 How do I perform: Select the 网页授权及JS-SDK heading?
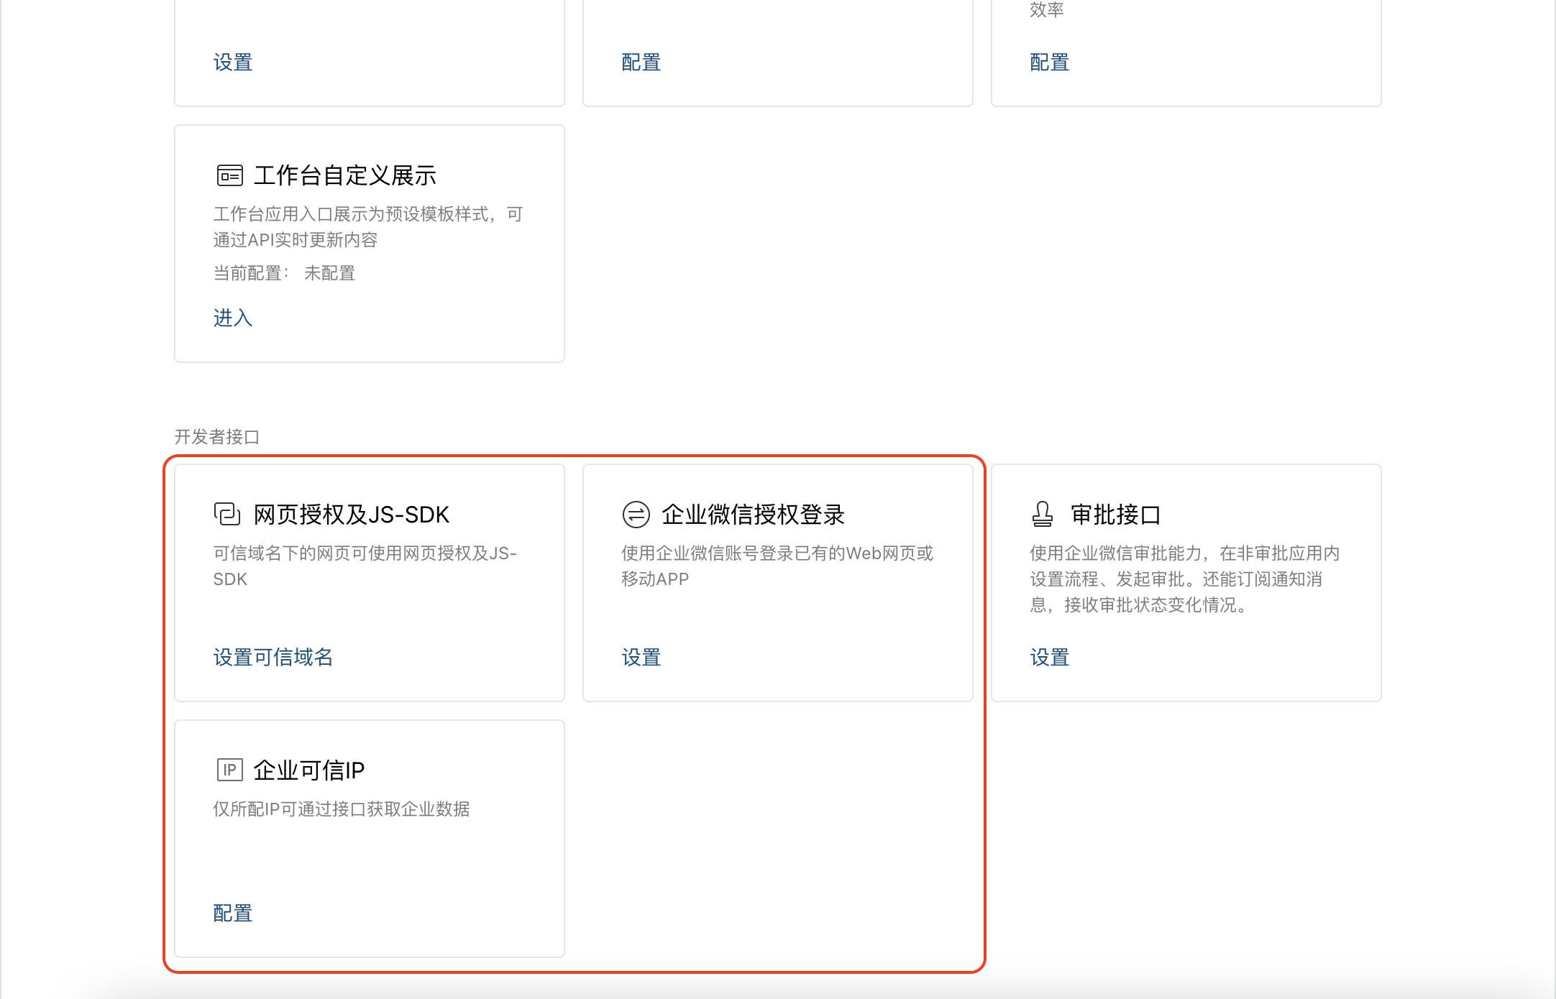[x=352, y=515]
